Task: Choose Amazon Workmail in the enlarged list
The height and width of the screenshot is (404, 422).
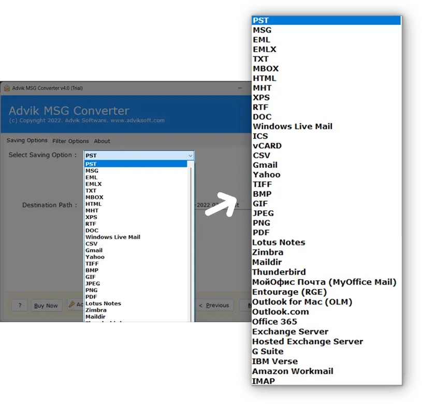Action: tap(293, 371)
